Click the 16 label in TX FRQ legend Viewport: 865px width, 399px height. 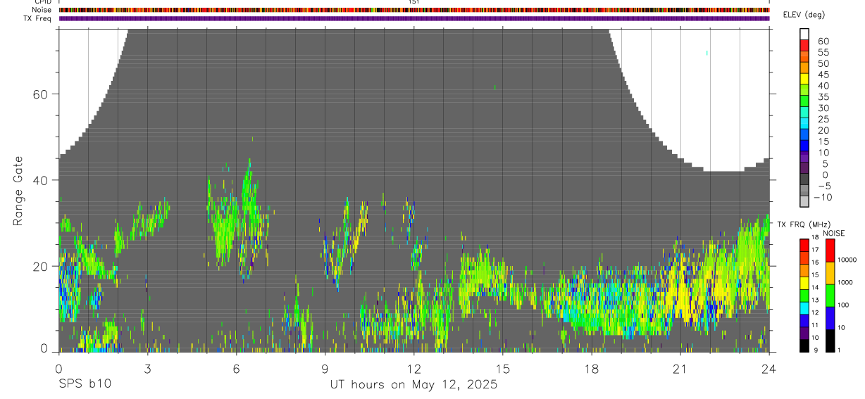[x=815, y=262]
